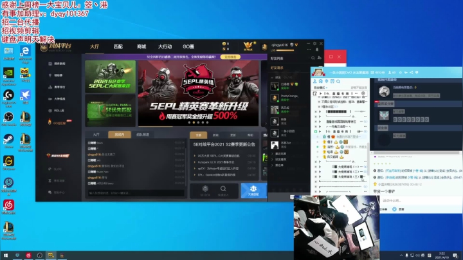Open GeForce Experience desktop icon
Image resolution: width=463 pixels, height=260 pixels.
(8, 76)
